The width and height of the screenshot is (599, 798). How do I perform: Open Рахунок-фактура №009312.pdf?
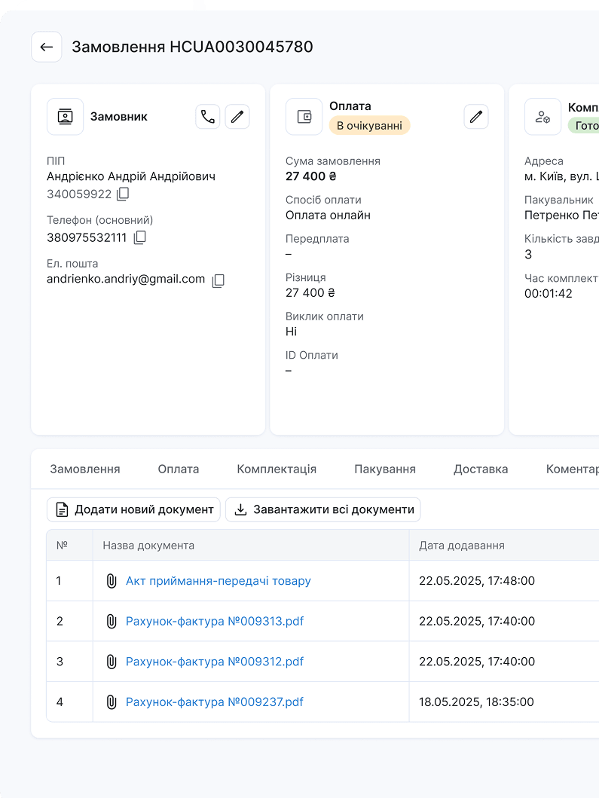click(215, 662)
